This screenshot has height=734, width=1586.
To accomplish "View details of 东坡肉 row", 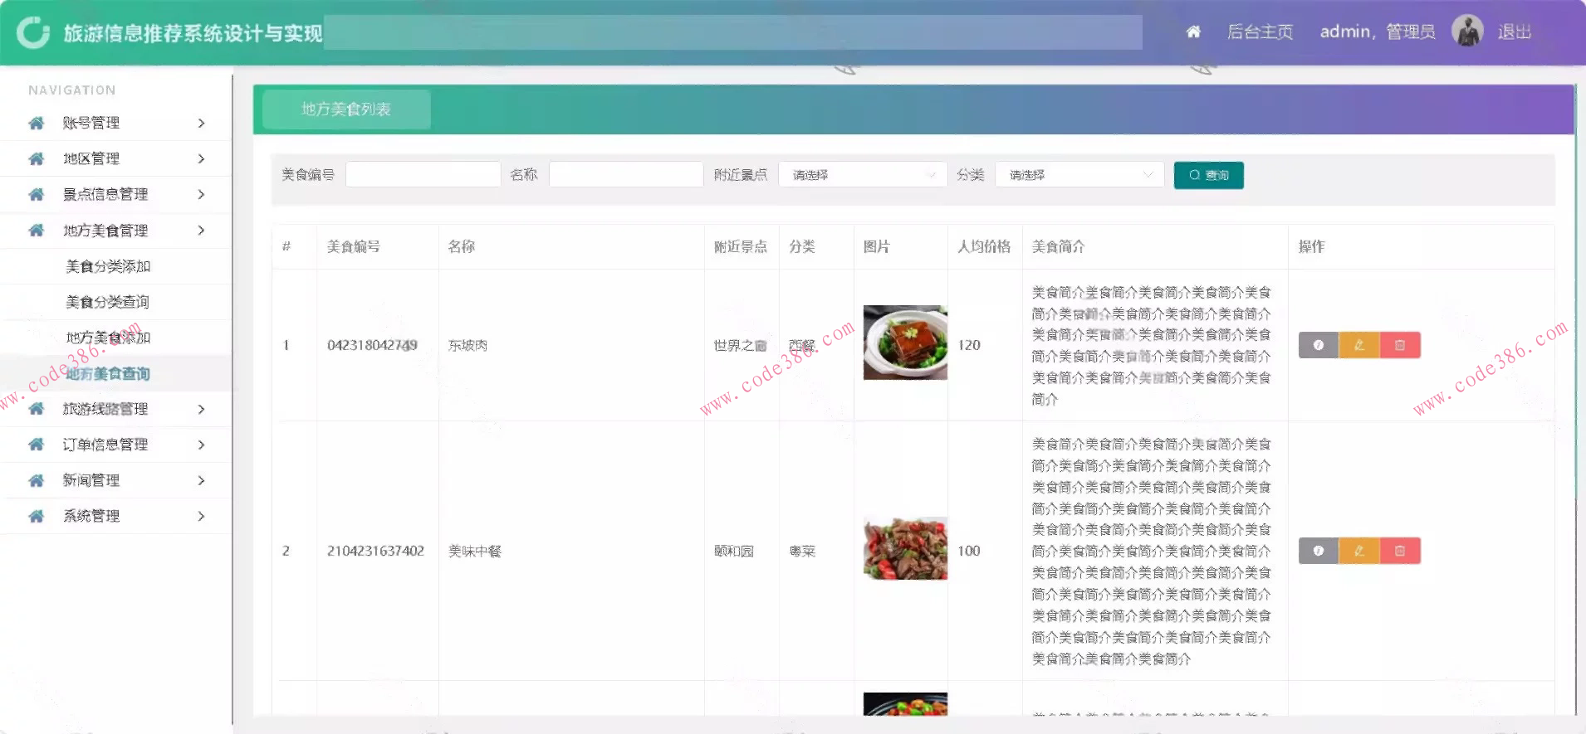I will [1319, 345].
